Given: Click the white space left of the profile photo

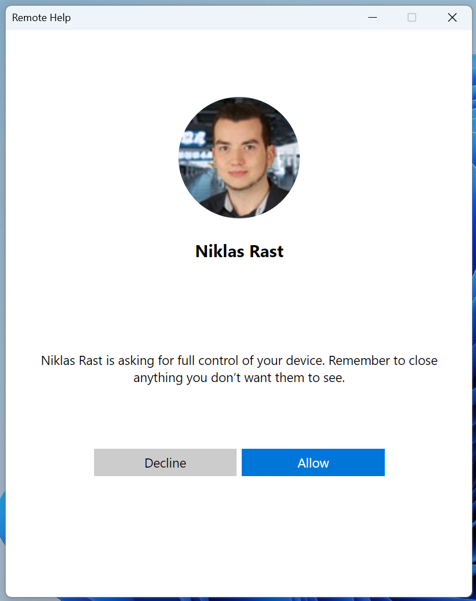Looking at the screenshot, I should pos(91,157).
